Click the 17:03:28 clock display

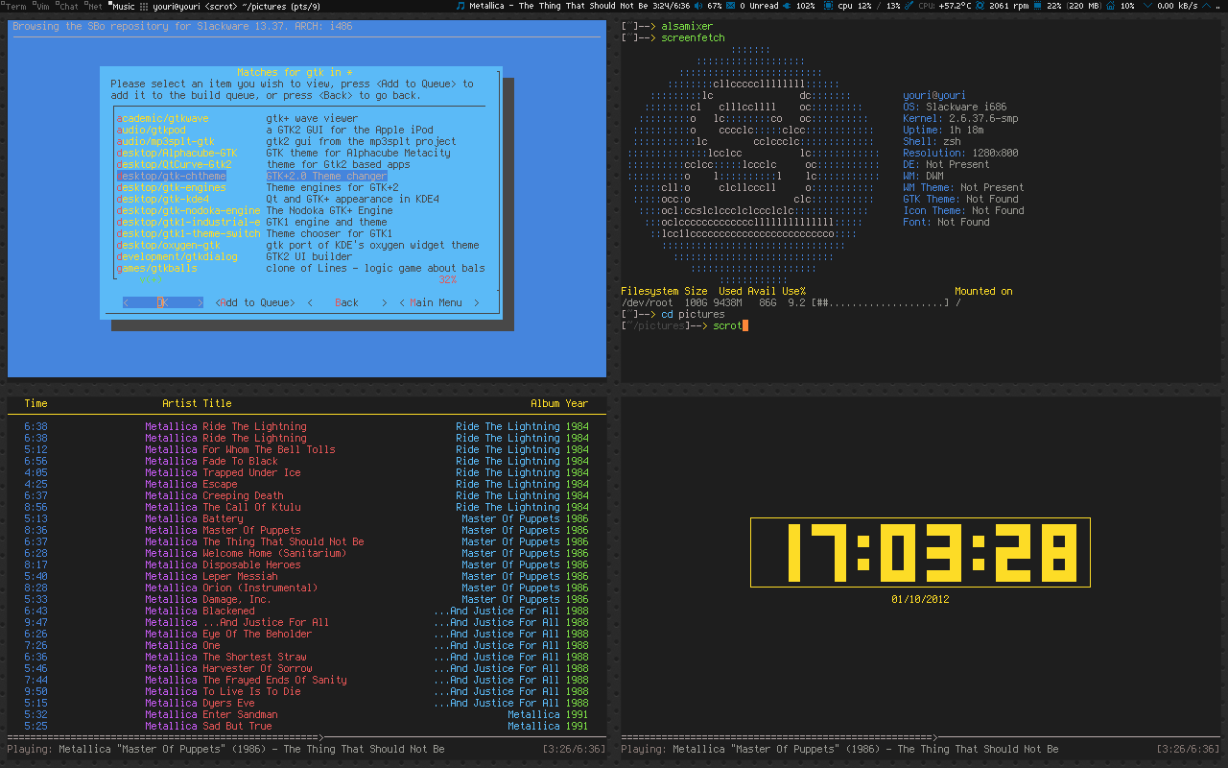click(x=920, y=553)
